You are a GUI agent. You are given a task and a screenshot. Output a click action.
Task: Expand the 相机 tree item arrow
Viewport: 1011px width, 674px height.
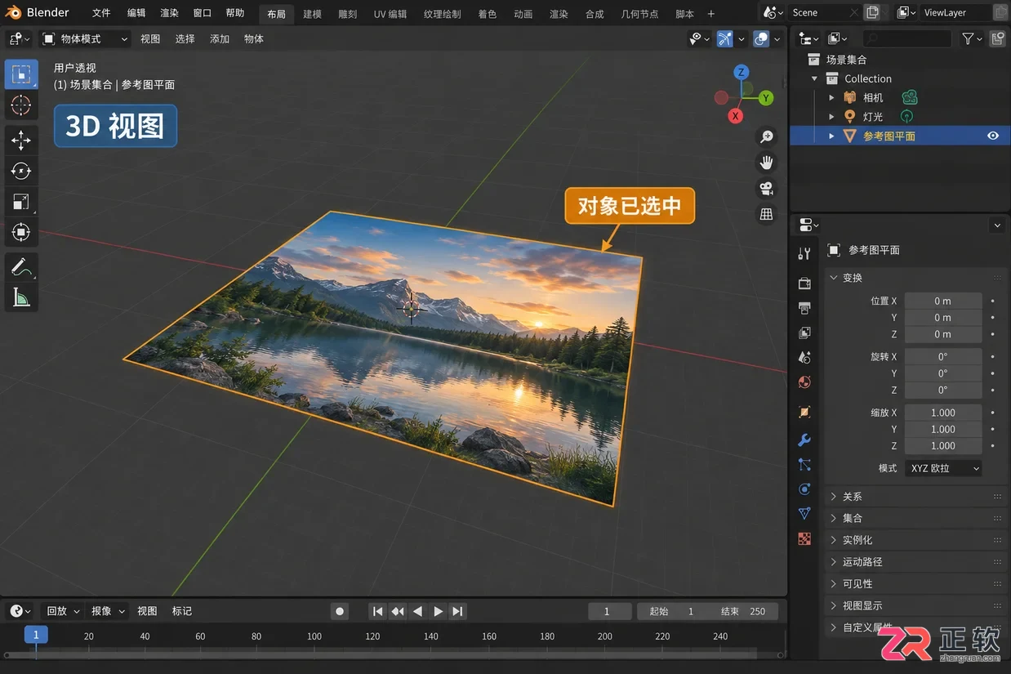[831, 97]
